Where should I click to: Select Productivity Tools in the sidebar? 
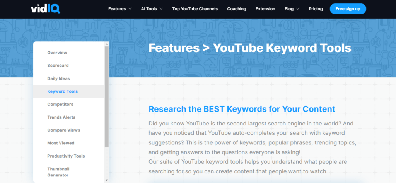(x=66, y=156)
